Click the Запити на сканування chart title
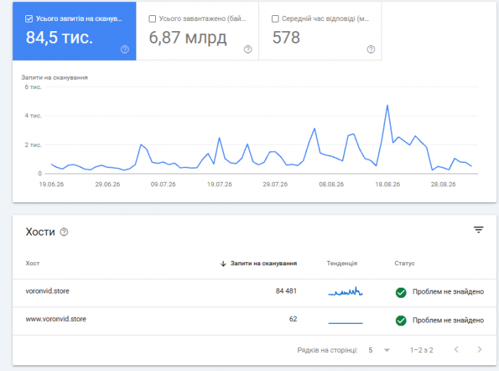Viewport: 499px width, 371px height. click(54, 78)
